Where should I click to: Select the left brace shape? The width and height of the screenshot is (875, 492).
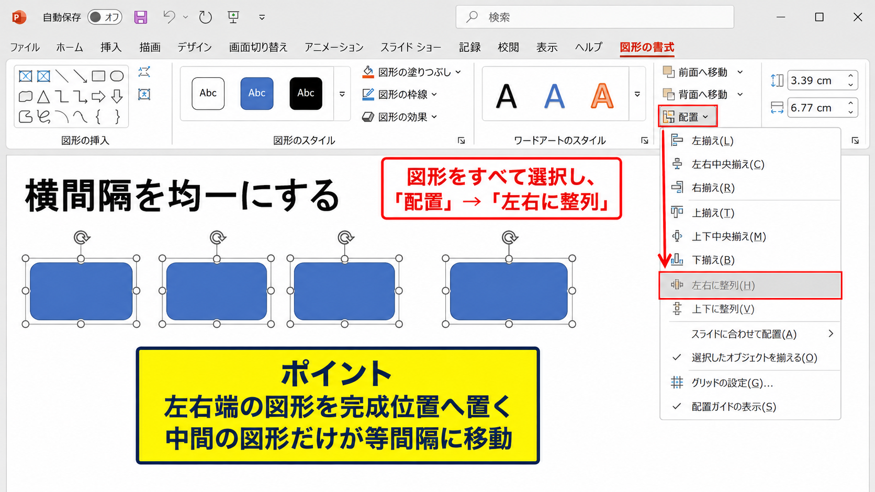pos(98,117)
